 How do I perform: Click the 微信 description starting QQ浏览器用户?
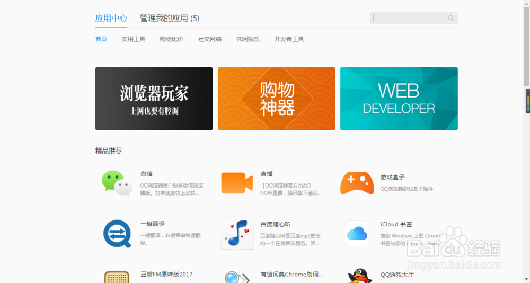(172, 189)
